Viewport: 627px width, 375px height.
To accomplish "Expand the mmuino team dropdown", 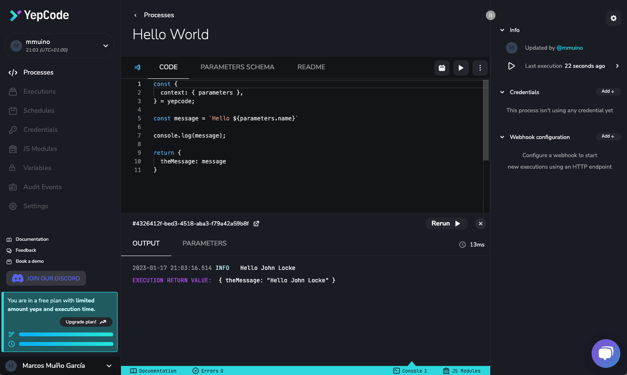I will 60,46.
